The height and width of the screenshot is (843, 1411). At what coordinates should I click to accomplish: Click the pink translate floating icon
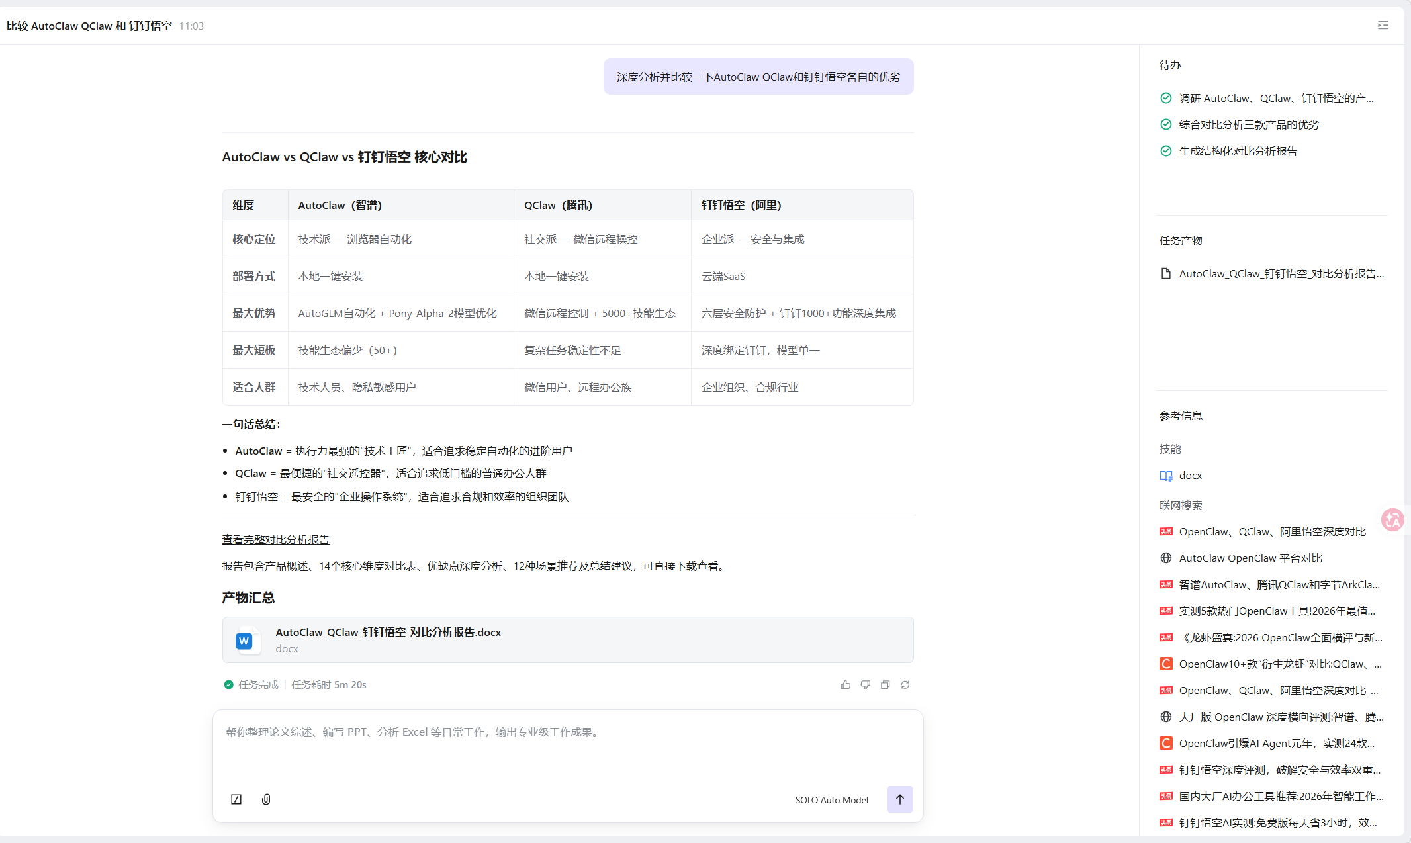[x=1392, y=520]
